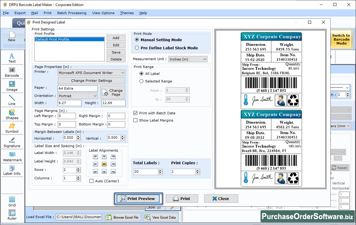Select the Signature tool in sidebar

tap(12, 143)
